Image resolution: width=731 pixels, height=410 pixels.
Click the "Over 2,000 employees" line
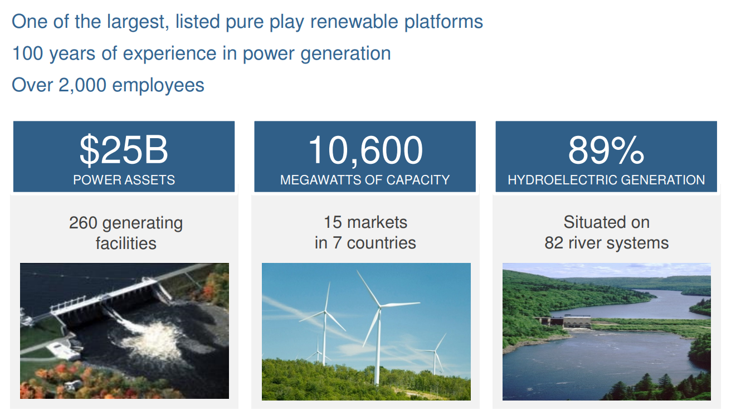[x=108, y=85]
